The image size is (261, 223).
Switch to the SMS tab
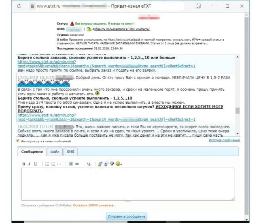point(70,152)
